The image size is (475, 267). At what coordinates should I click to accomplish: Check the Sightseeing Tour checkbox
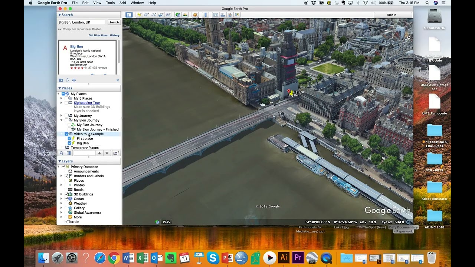pyautogui.click(x=66, y=103)
